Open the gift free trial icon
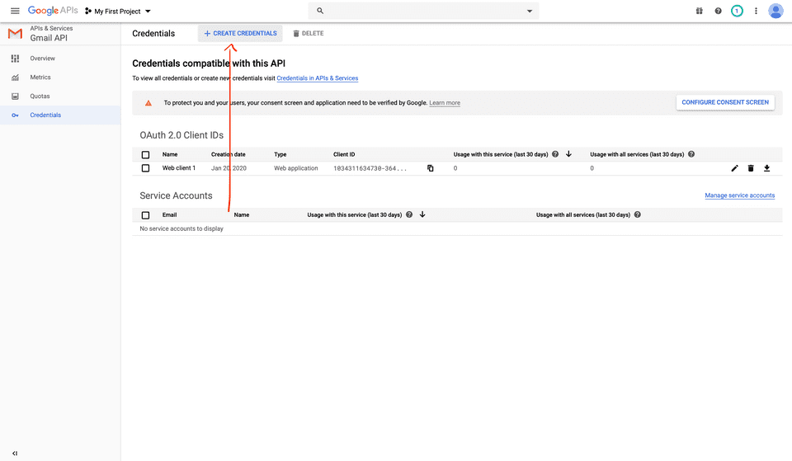Viewport: 792px width, 461px height. pos(699,11)
